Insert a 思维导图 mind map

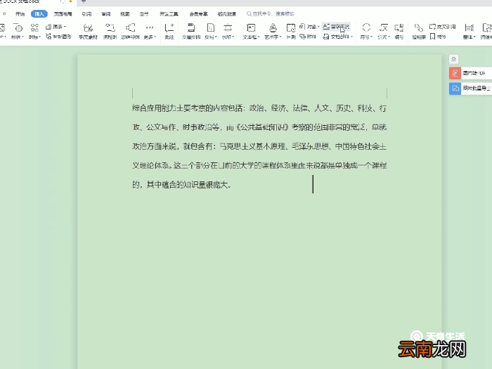(130, 31)
